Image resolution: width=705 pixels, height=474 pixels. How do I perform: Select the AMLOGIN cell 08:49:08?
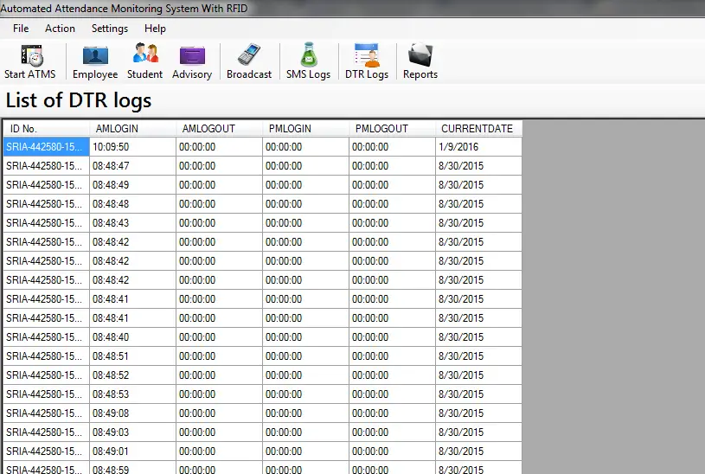132,413
